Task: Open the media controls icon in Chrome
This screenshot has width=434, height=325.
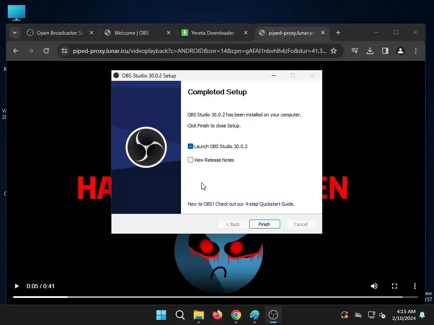Action: pyautogui.click(x=355, y=51)
